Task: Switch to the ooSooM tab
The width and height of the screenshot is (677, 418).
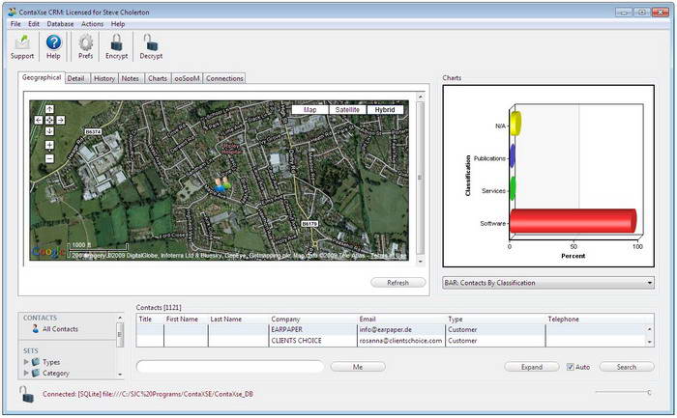Action: click(187, 78)
